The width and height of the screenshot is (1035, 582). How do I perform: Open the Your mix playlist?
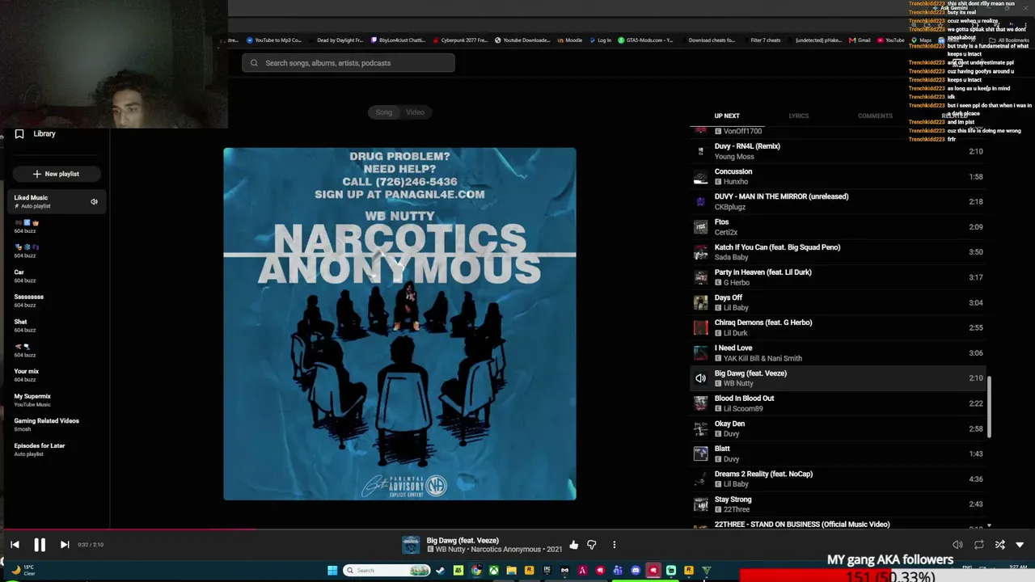(x=55, y=375)
